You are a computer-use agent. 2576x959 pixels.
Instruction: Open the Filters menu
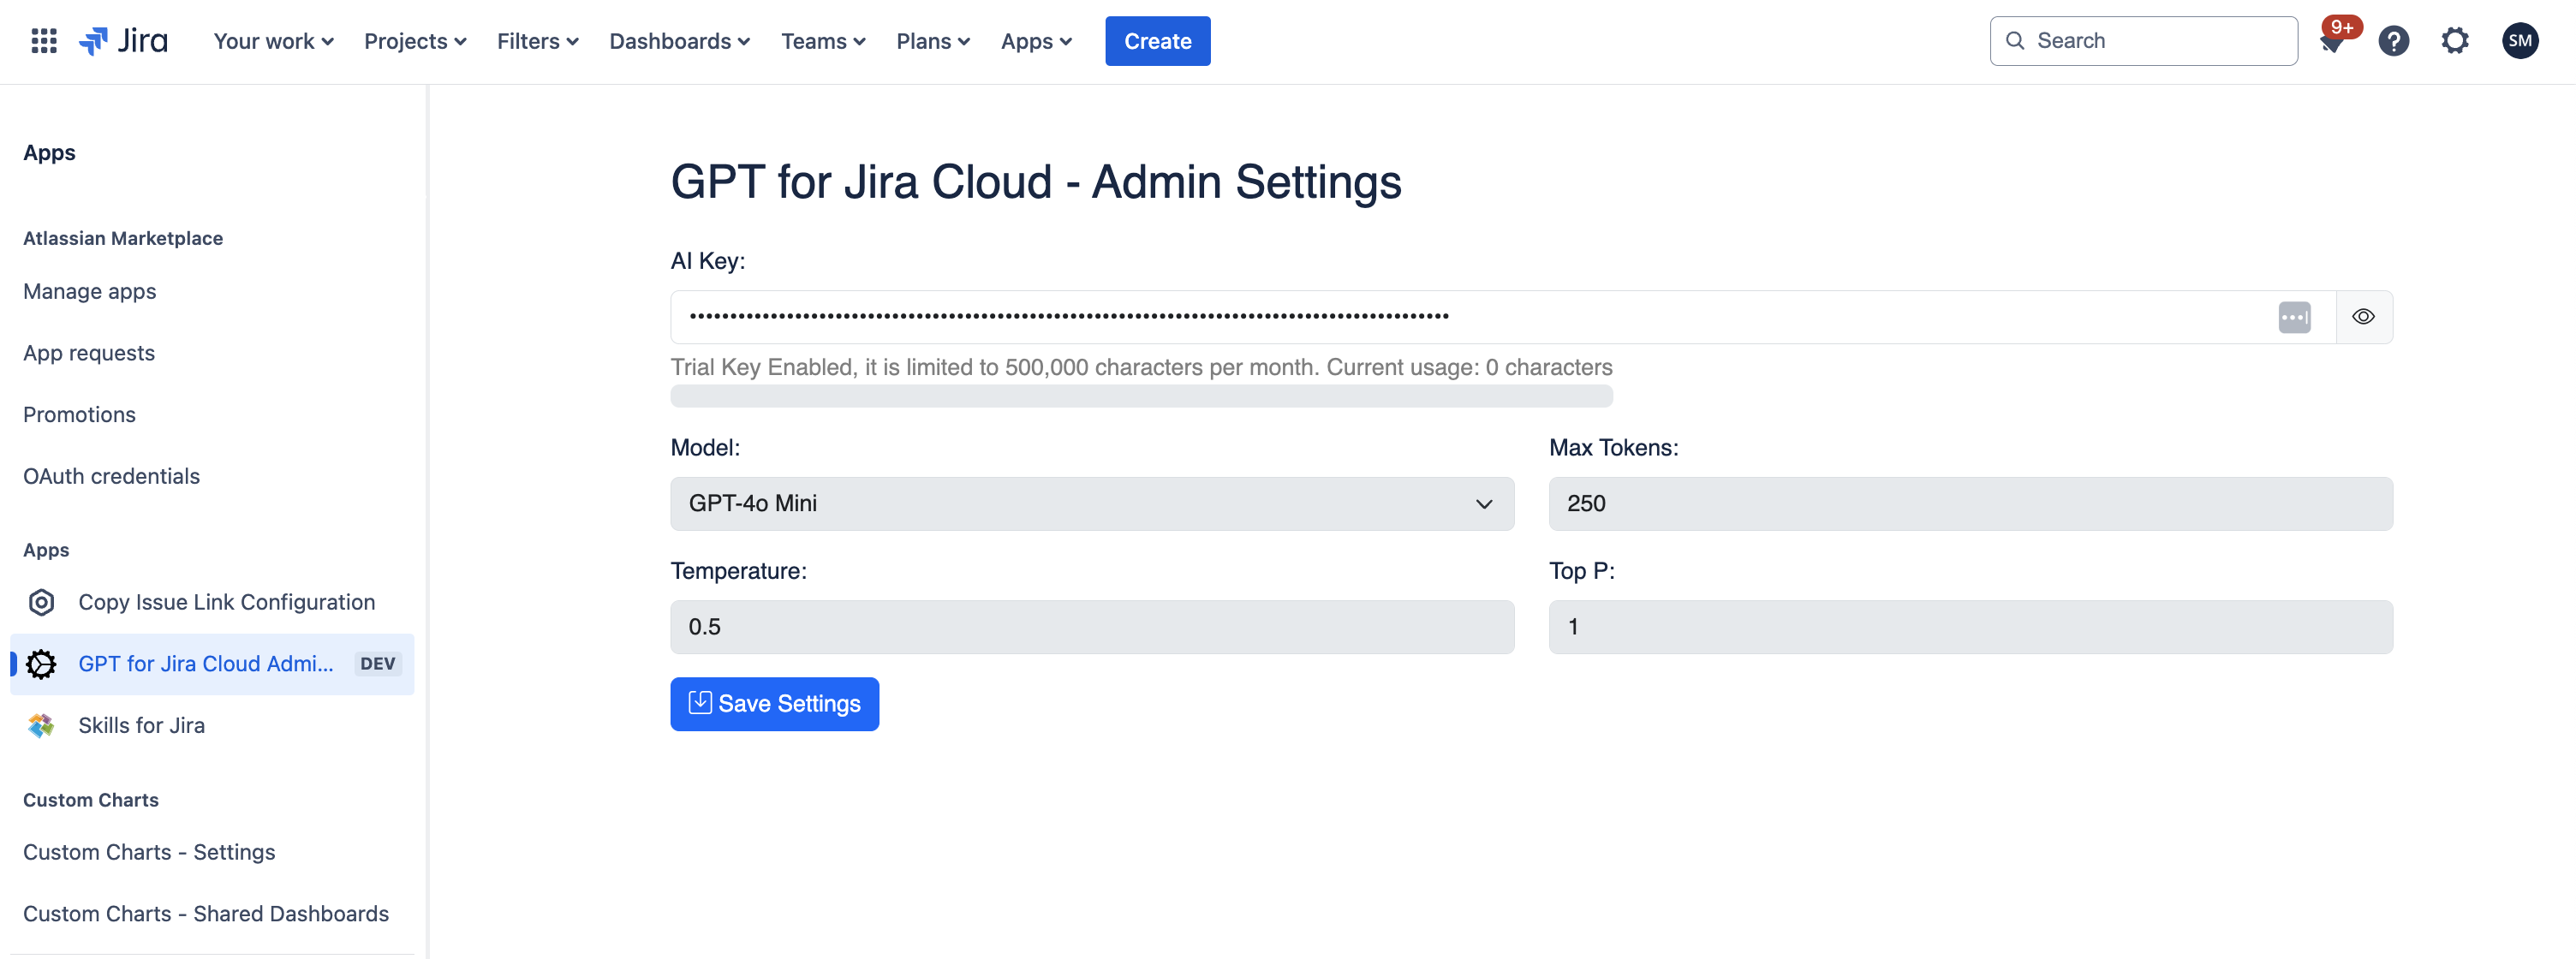pyautogui.click(x=537, y=41)
